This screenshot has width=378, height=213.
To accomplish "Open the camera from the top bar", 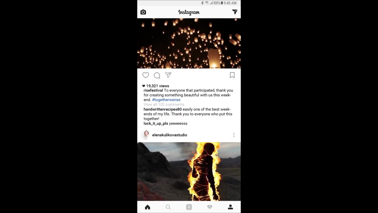I will pyautogui.click(x=143, y=12).
